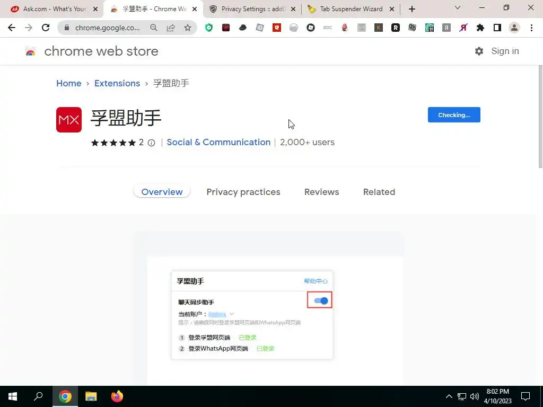Open the gray round chart extension icon
Image resolution: width=543 pixels, height=407 pixels.
(x=294, y=28)
